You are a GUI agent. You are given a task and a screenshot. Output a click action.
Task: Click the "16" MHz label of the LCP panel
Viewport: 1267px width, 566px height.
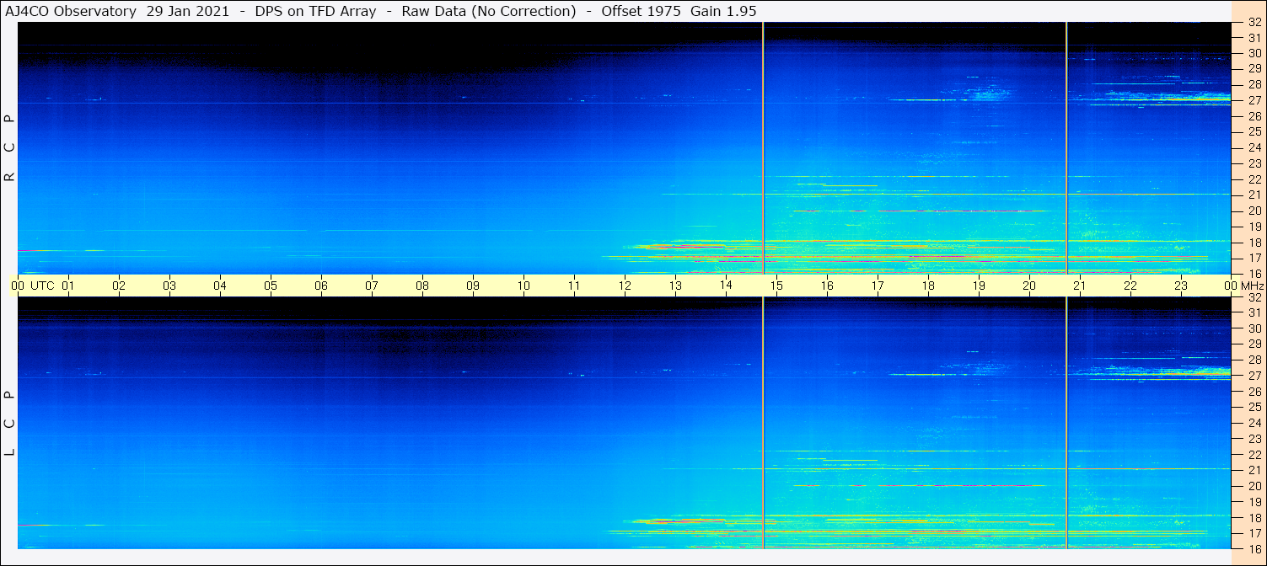point(1254,548)
